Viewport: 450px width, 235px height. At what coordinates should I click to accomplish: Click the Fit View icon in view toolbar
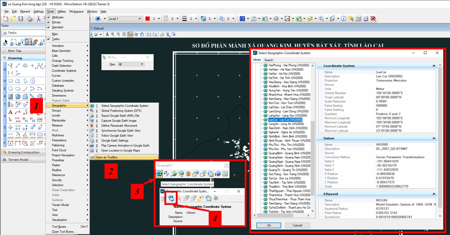pos(130,34)
